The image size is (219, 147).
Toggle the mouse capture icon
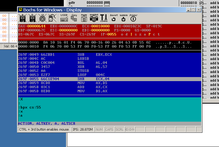click(52, 18)
